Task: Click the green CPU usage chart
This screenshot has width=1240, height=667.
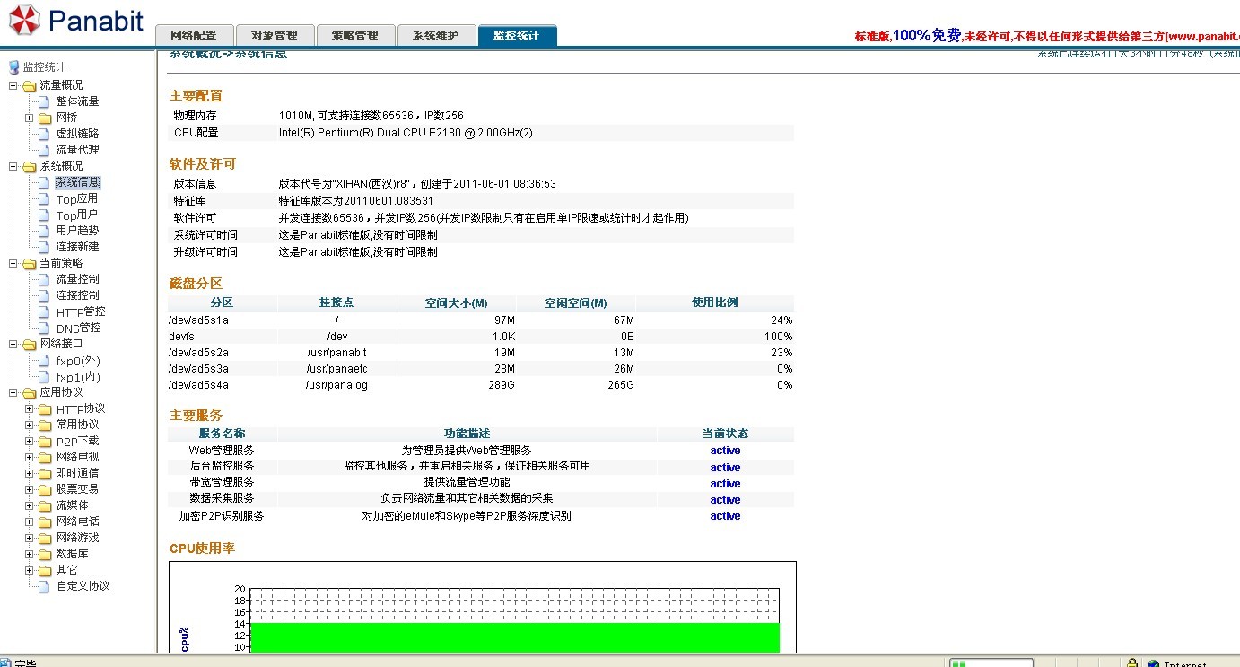Action: (x=514, y=637)
